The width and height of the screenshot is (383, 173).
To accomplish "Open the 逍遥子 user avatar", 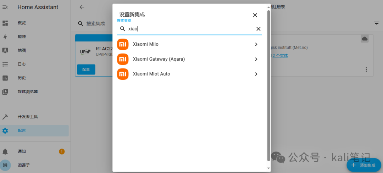I will click(5, 165).
